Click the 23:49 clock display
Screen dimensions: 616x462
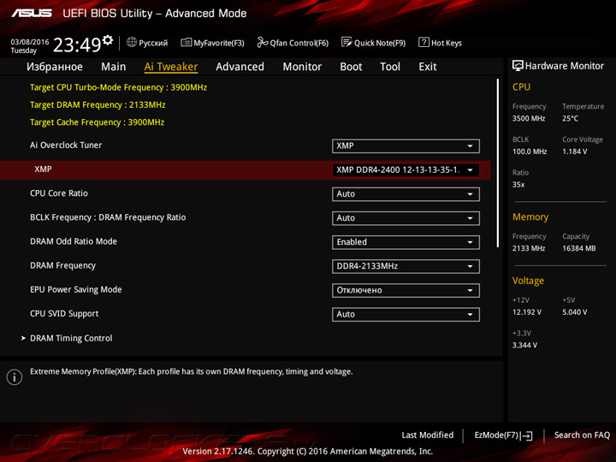click(x=77, y=44)
